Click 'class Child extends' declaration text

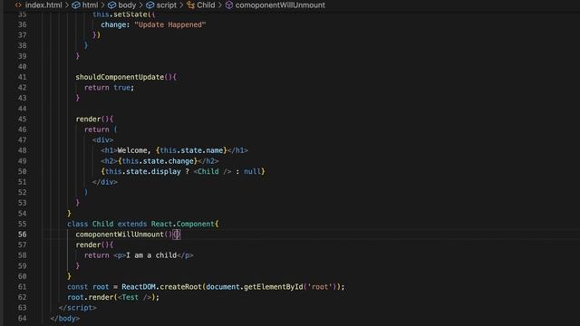(x=107, y=224)
